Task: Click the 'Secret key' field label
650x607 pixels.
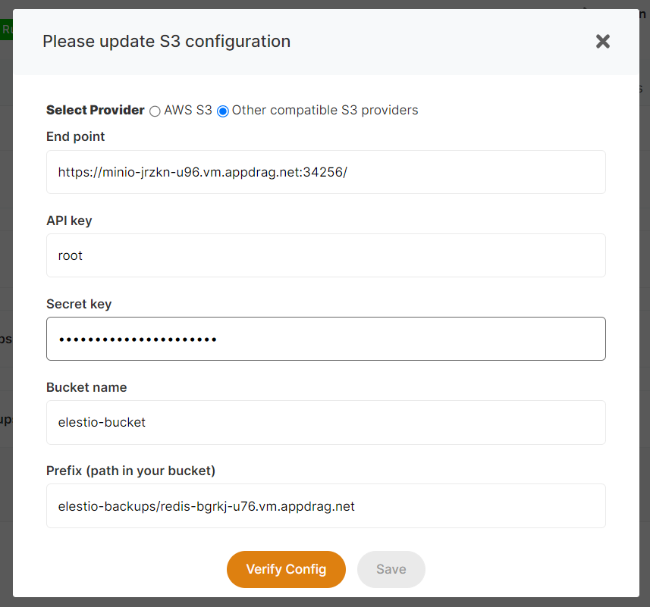Action: [79, 304]
